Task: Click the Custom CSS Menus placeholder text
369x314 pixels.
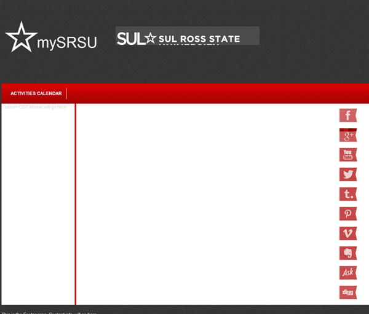Action: (x=34, y=108)
